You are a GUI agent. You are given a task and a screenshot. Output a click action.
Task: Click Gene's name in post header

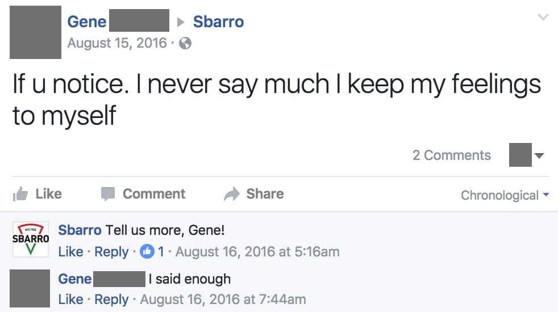tap(86, 22)
